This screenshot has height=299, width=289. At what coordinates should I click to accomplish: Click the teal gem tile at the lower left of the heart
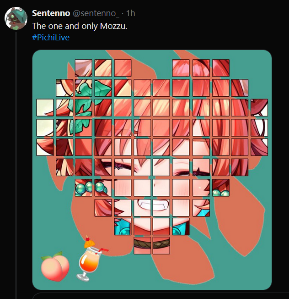(x=123, y=227)
